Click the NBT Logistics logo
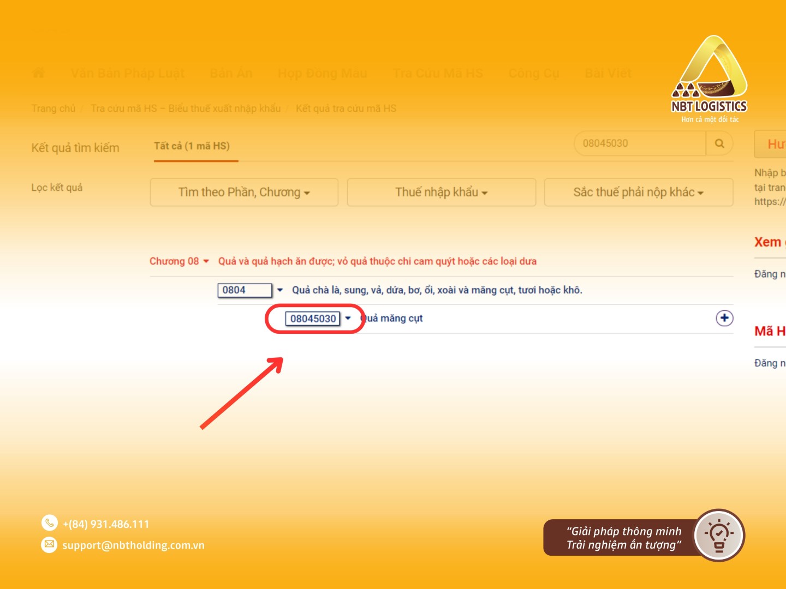This screenshot has width=786, height=589. 710,80
